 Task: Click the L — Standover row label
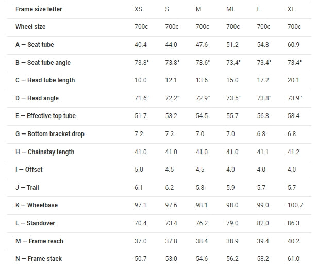point(35,223)
